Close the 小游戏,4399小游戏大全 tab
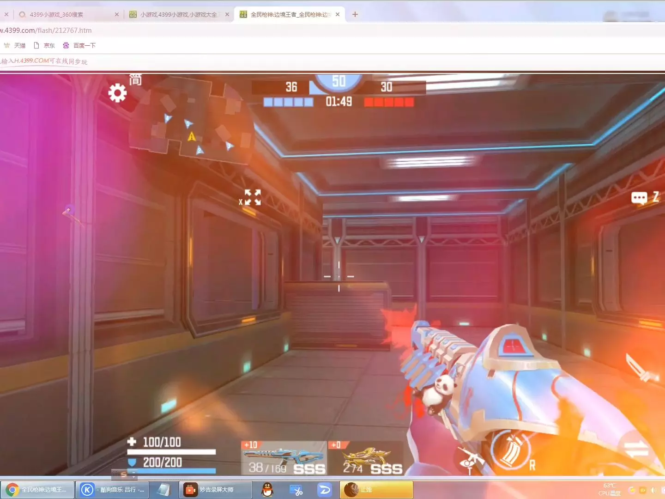 [x=227, y=14]
